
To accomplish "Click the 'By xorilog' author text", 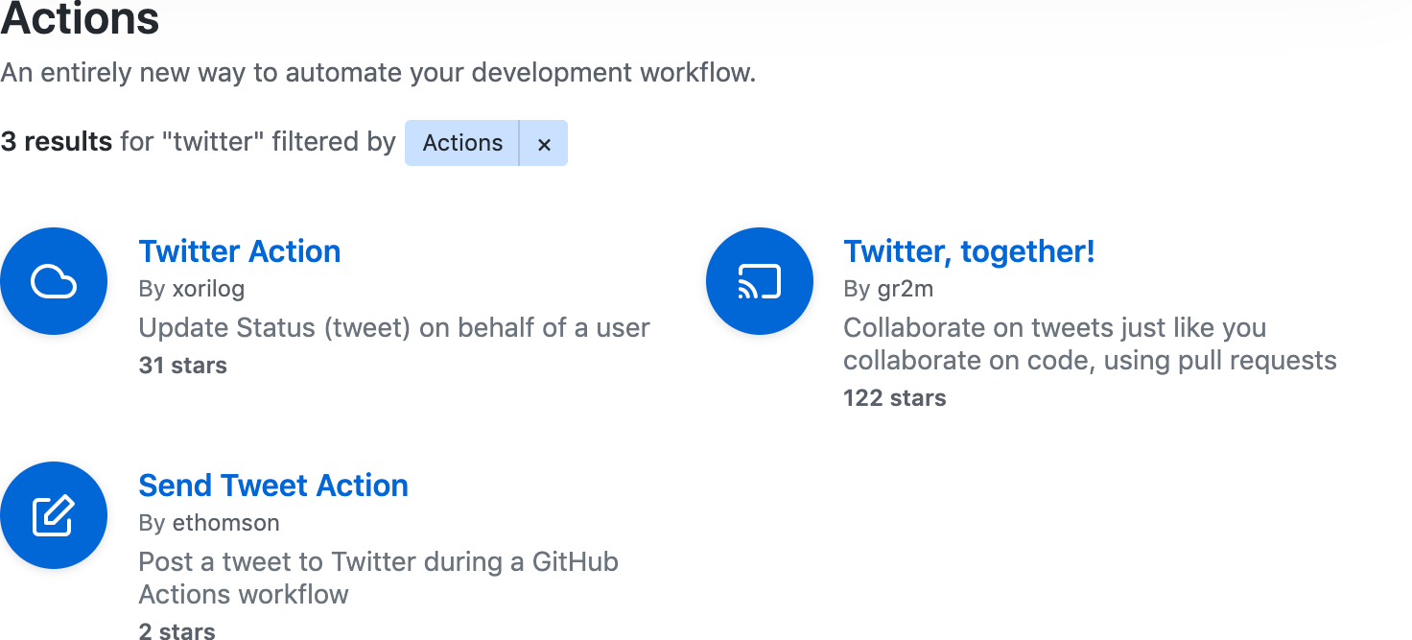I will 192,289.
